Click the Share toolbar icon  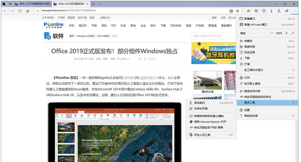287,11
